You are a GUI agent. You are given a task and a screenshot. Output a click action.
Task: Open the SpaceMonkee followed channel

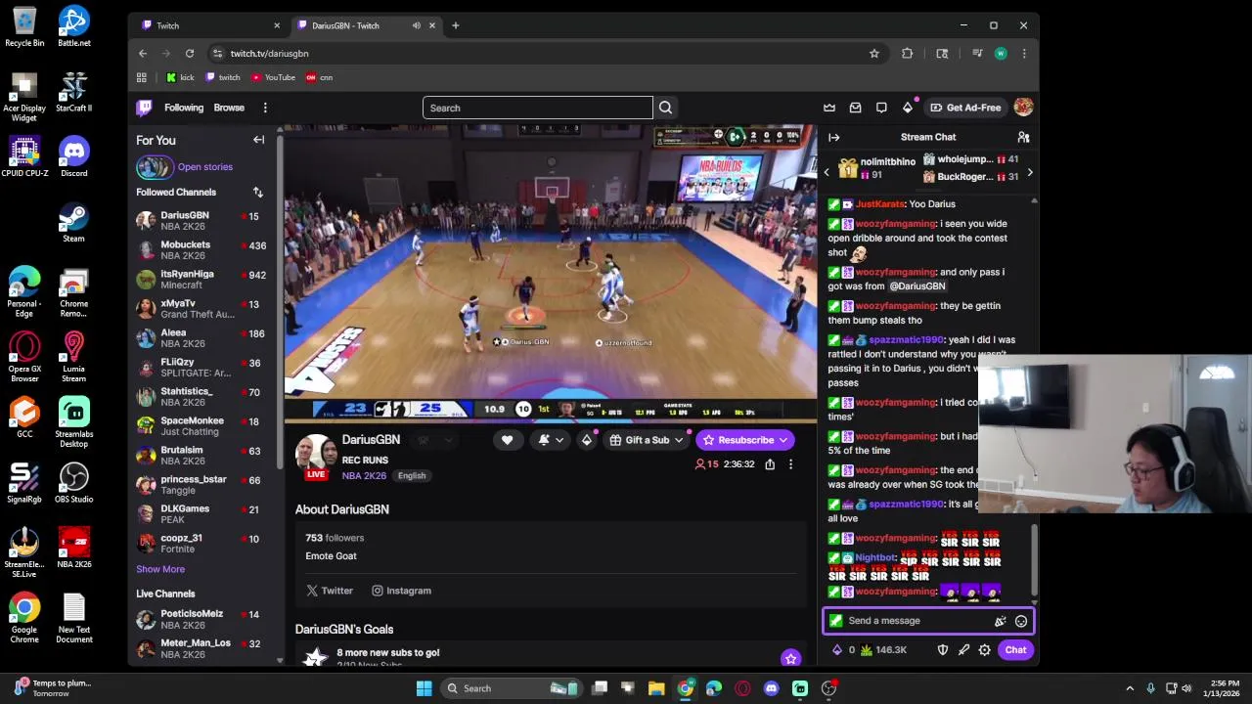[x=206, y=426]
